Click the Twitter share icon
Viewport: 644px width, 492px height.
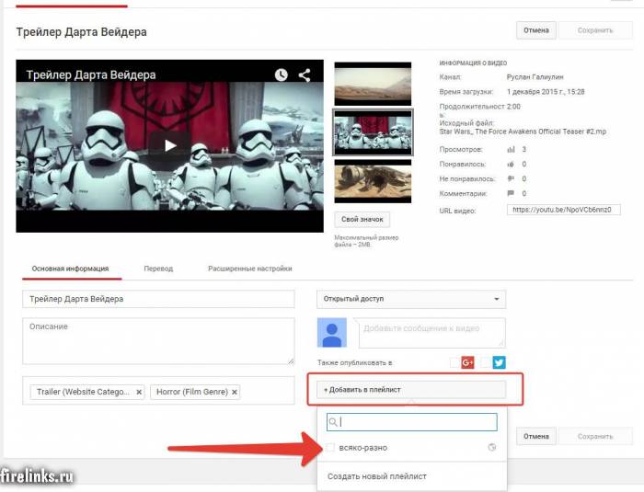pyautogui.click(x=499, y=363)
